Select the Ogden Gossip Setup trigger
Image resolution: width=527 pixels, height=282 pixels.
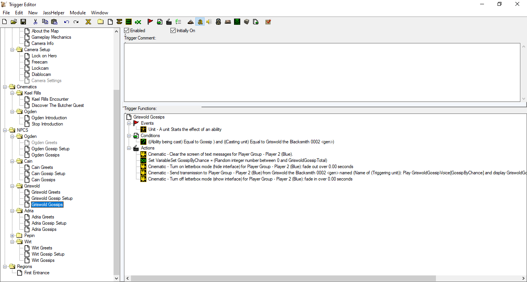[50, 149]
